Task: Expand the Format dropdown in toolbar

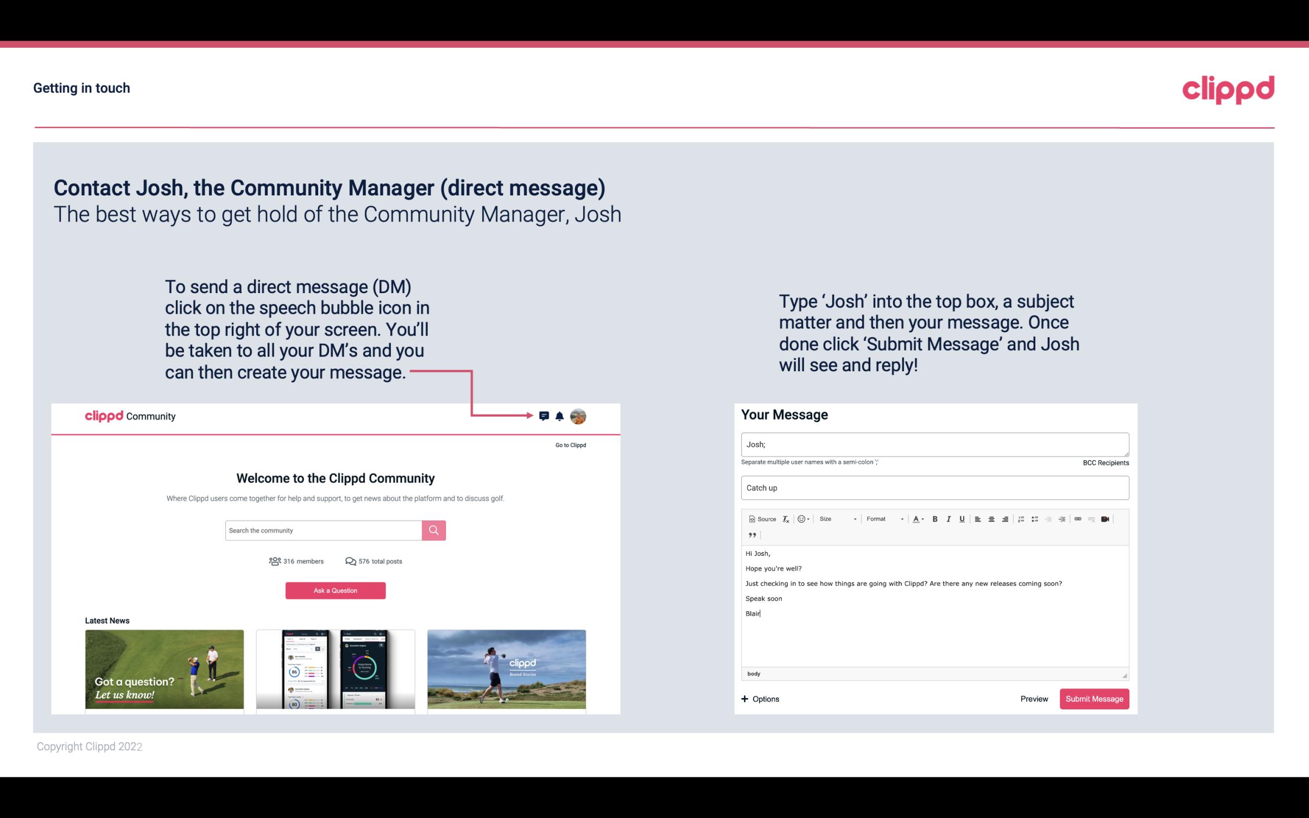Action: 881,518
